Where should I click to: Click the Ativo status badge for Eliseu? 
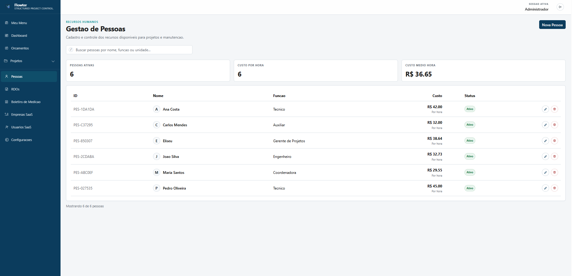click(x=470, y=141)
